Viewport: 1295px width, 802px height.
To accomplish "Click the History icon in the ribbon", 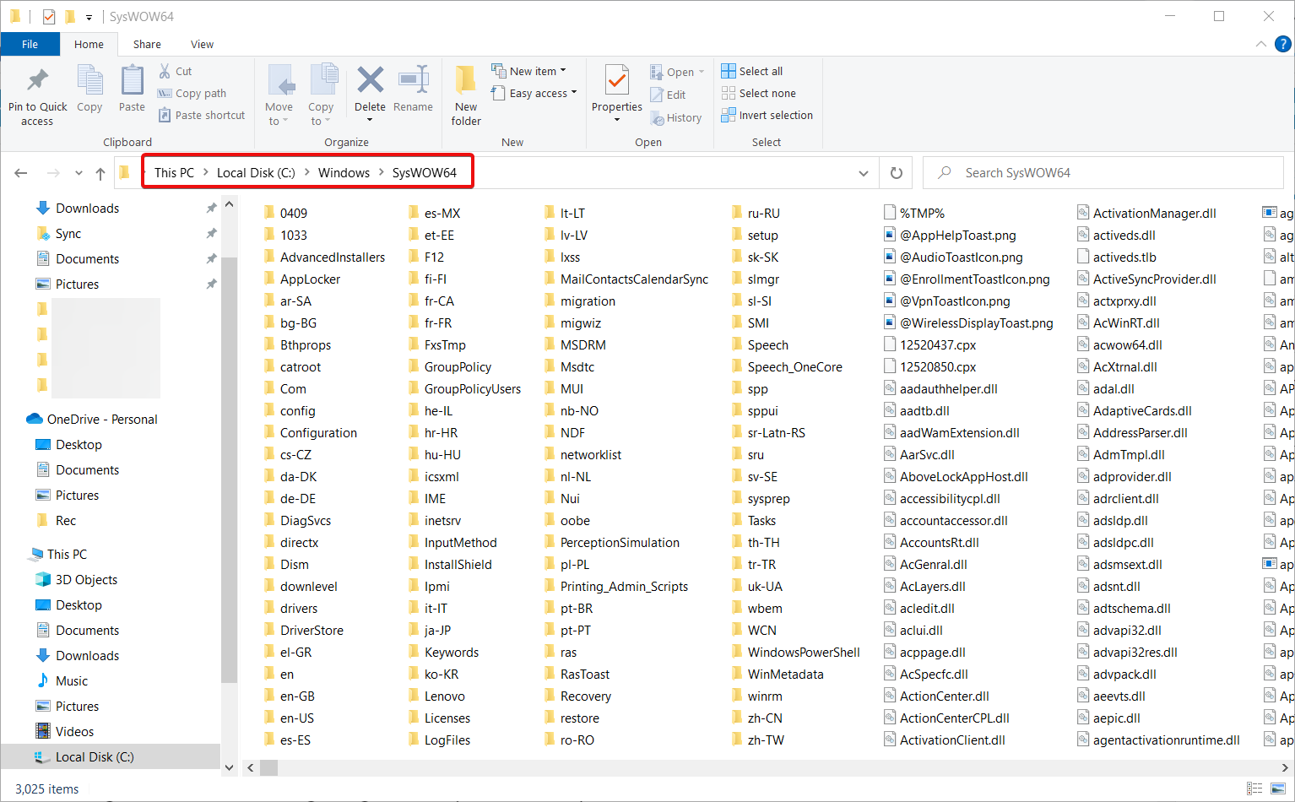I will 676,117.
